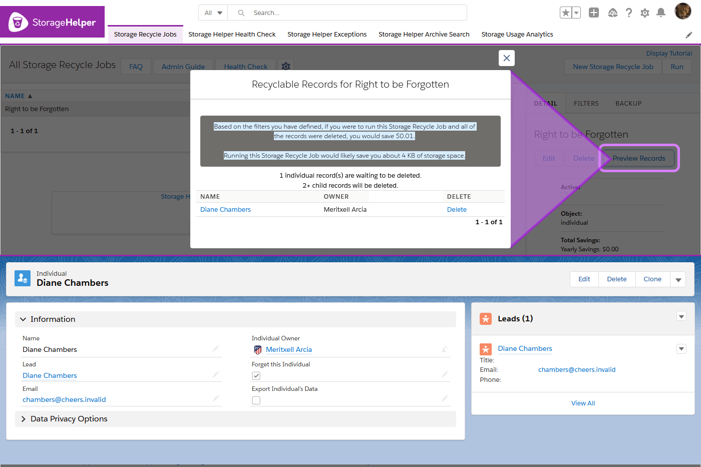Open Meritxell Arcia owner link

click(289, 350)
